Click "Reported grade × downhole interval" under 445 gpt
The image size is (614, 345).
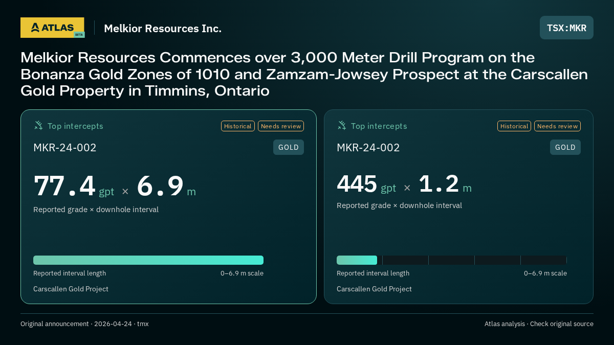click(399, 205)
